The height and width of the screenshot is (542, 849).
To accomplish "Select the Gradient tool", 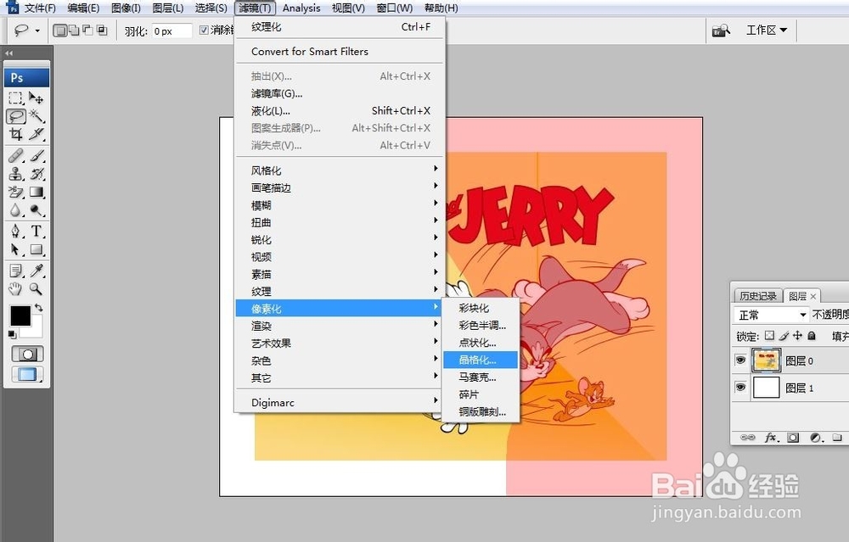I will 37,192.
